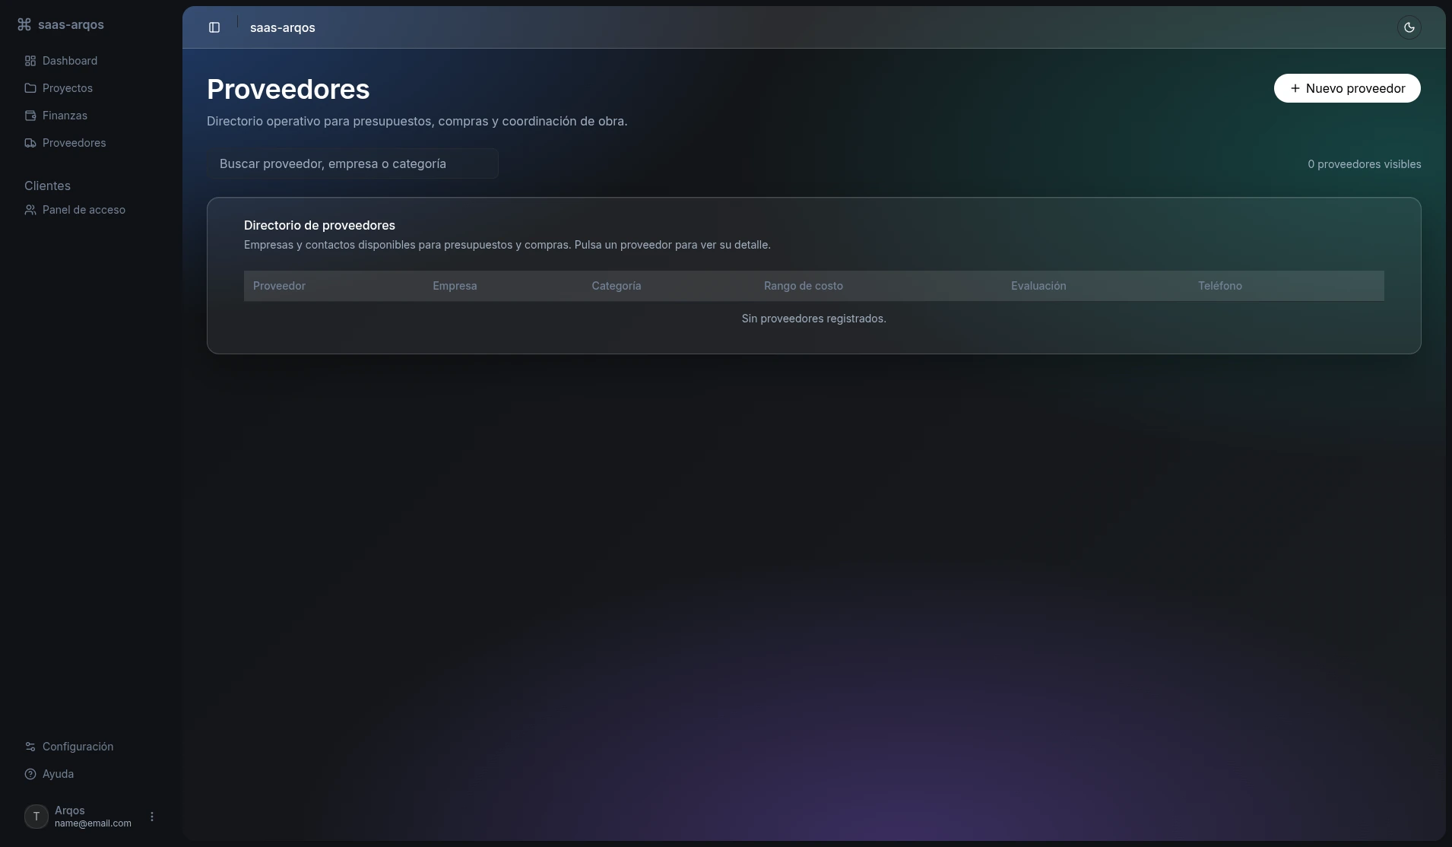The width and height of the screenshot is (1452, 847).
Task: Click the Dashboard grid icon
Action: [x=30, y=61]
